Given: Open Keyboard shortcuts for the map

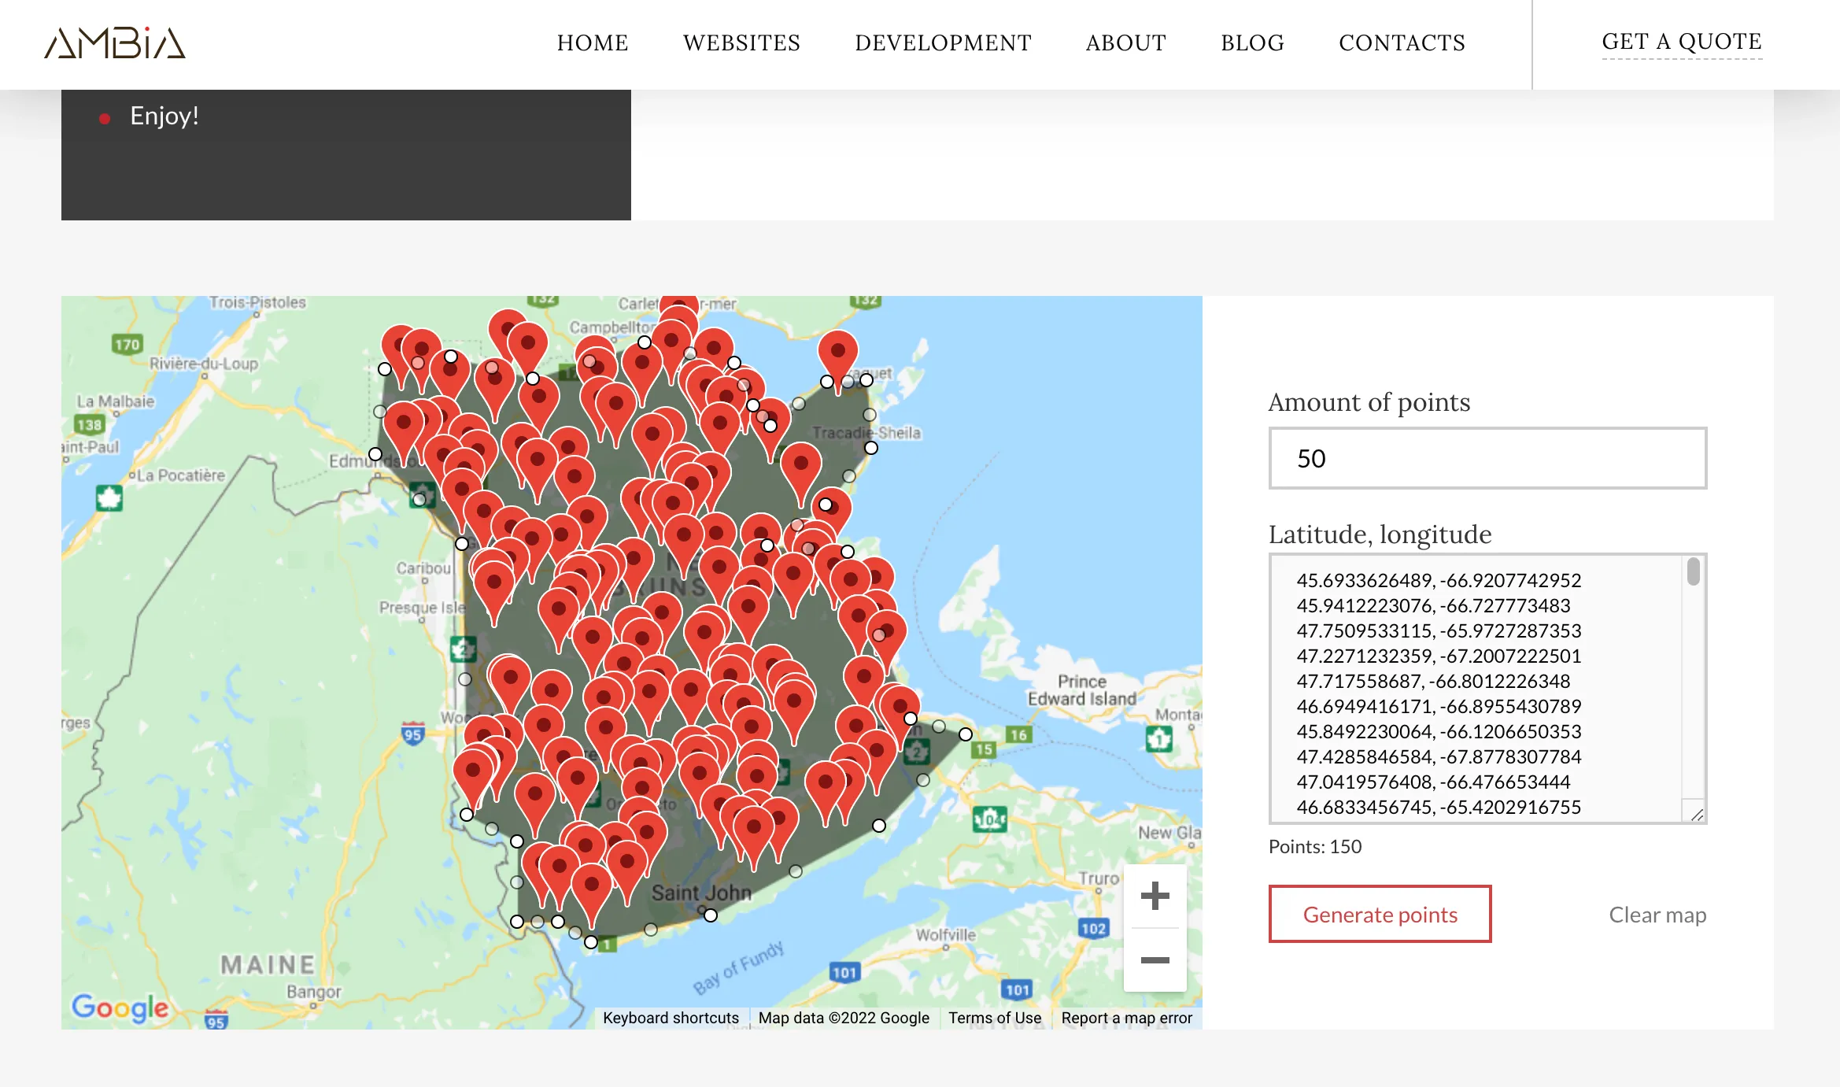Looking at the screenshot, I should click(x=671, y=1018).
